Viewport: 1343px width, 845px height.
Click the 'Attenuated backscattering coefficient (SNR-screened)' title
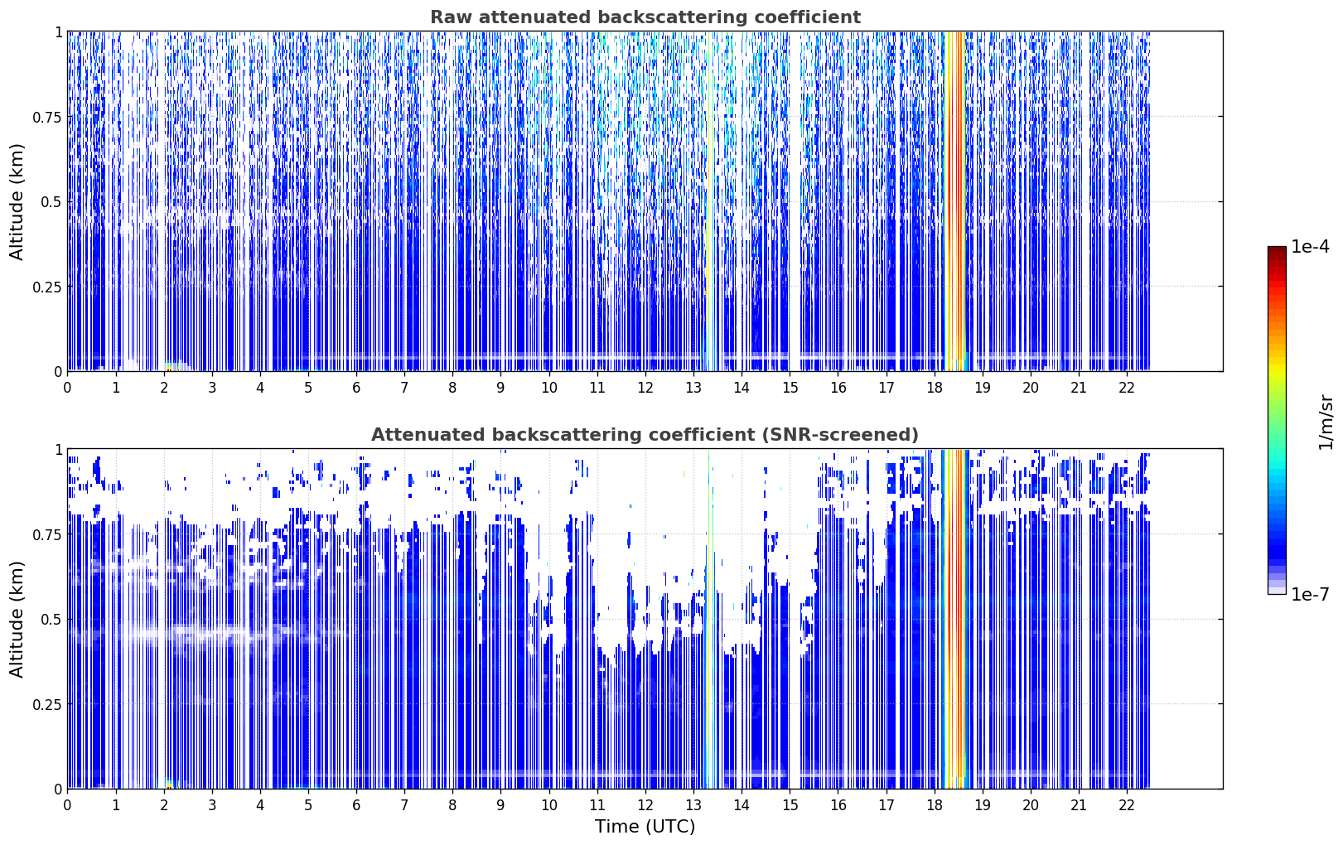pyautogui.click(x=645, y=435)
